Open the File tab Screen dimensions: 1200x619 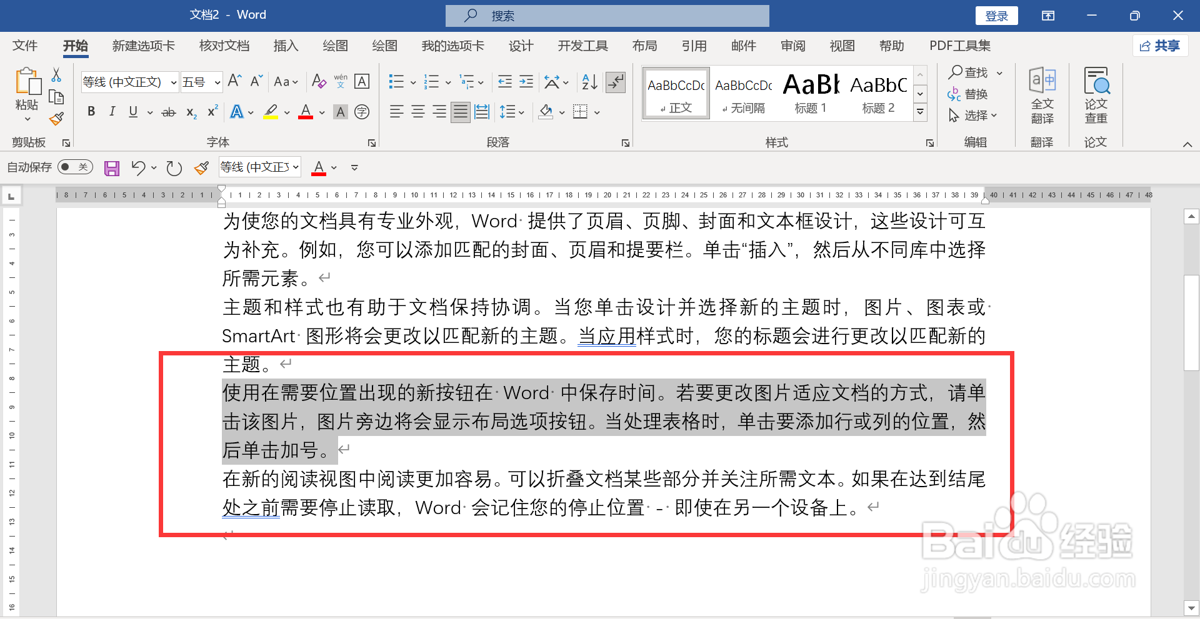click(x=25, y=46)
